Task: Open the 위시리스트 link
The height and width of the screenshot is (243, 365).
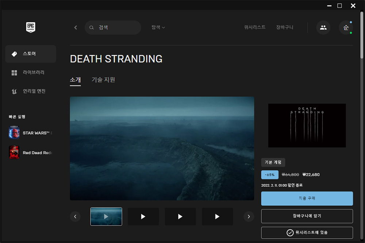Action: (255, 27)
